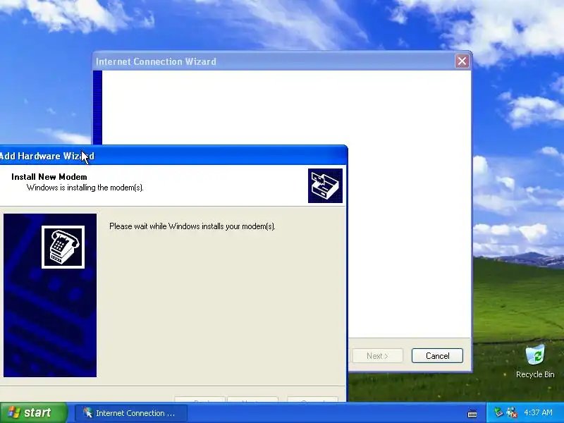Viewport: 564px width, 423px height.
Task: Open the Recycle Bin desktop icon
Action: click(x=535, y=362)
